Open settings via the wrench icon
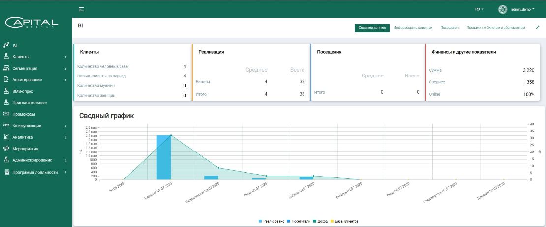546x227 pixels. 537,28
